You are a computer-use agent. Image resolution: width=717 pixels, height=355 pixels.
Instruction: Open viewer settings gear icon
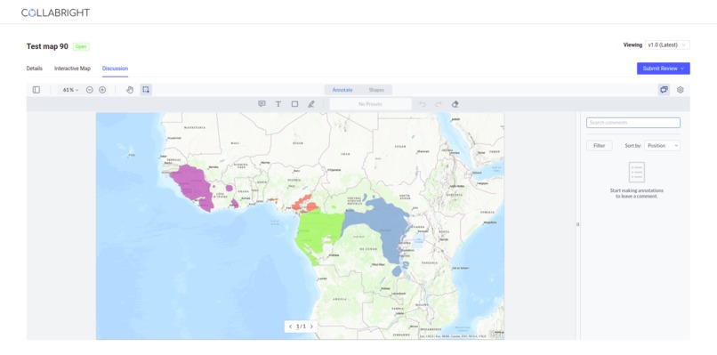point(681,90)
